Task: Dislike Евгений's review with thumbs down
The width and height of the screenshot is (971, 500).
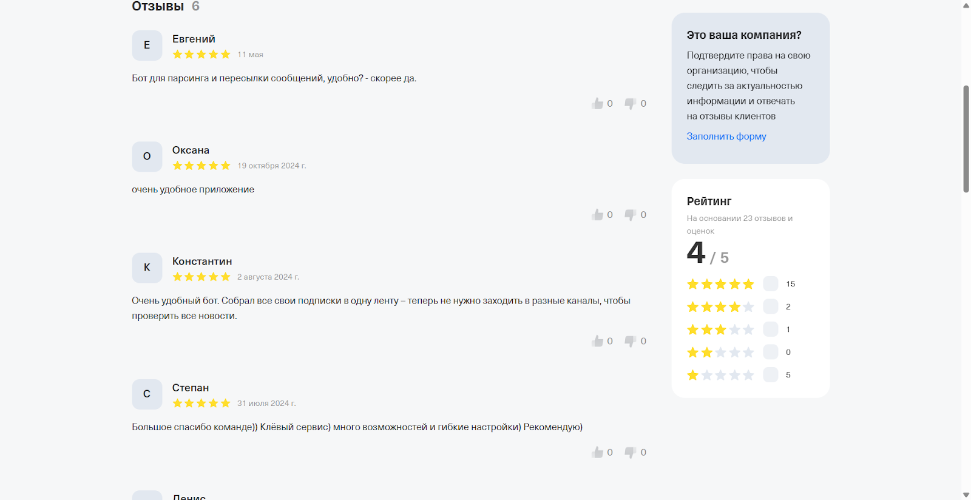Action: [x=631, y=103]
